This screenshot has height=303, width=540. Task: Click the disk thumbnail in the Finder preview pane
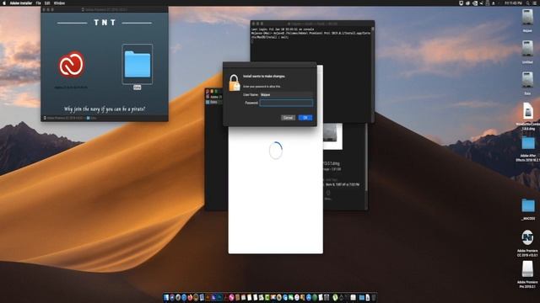(x=332, y=136)
